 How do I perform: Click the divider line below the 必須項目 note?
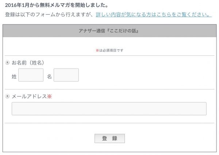(109, 55)
